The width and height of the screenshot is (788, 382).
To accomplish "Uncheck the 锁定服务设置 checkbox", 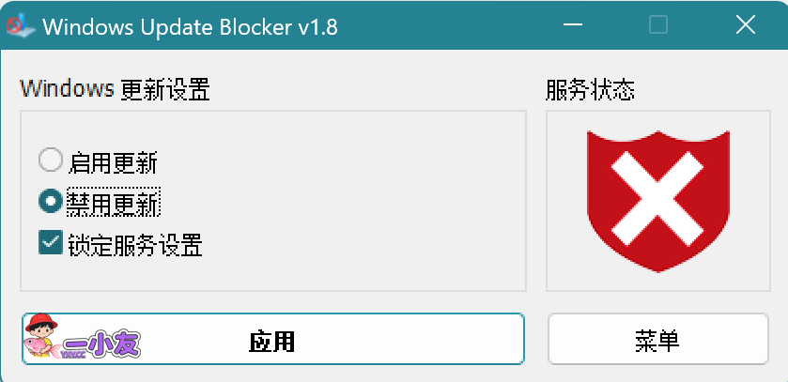I will coord(50,243).
